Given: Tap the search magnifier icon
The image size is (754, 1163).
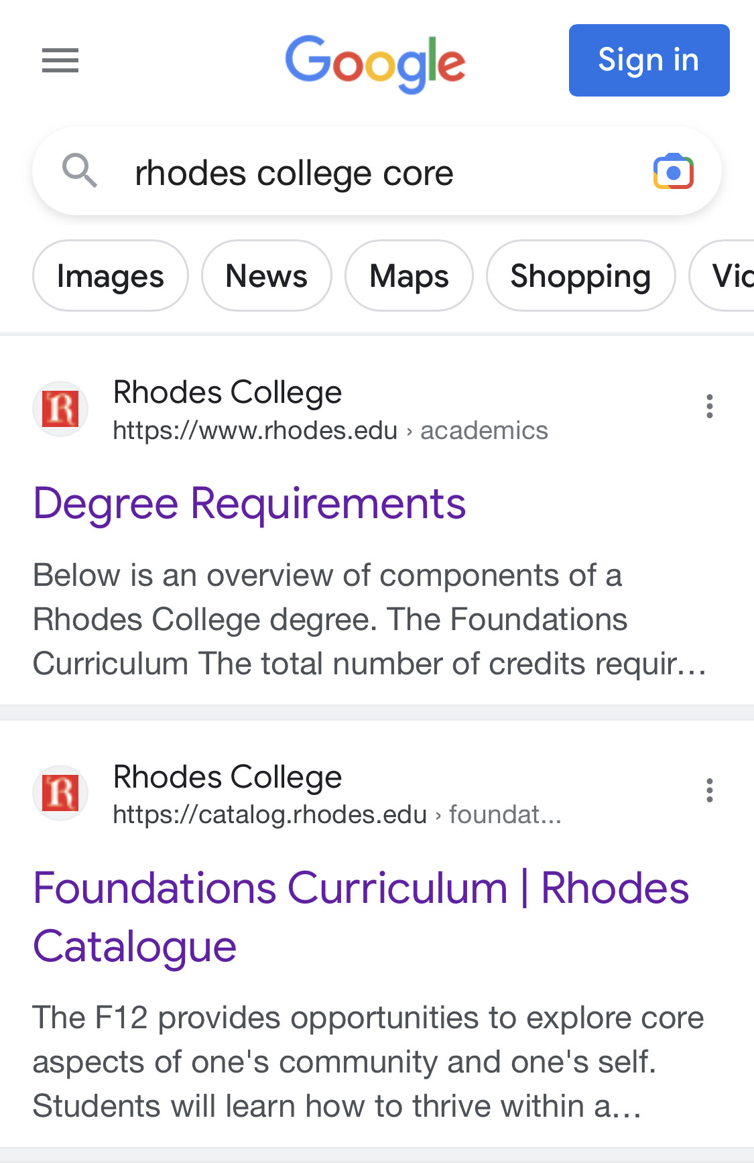Looking at the screenshot, I should click(80, 171).
